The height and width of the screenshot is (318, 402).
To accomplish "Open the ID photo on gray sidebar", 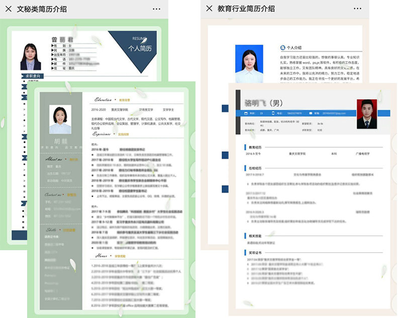I will tap(60, 120).
